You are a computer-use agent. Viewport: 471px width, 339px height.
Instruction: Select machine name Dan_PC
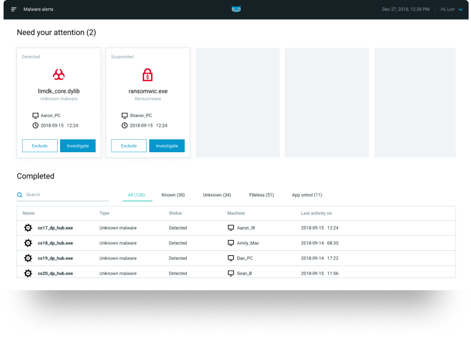245,258
